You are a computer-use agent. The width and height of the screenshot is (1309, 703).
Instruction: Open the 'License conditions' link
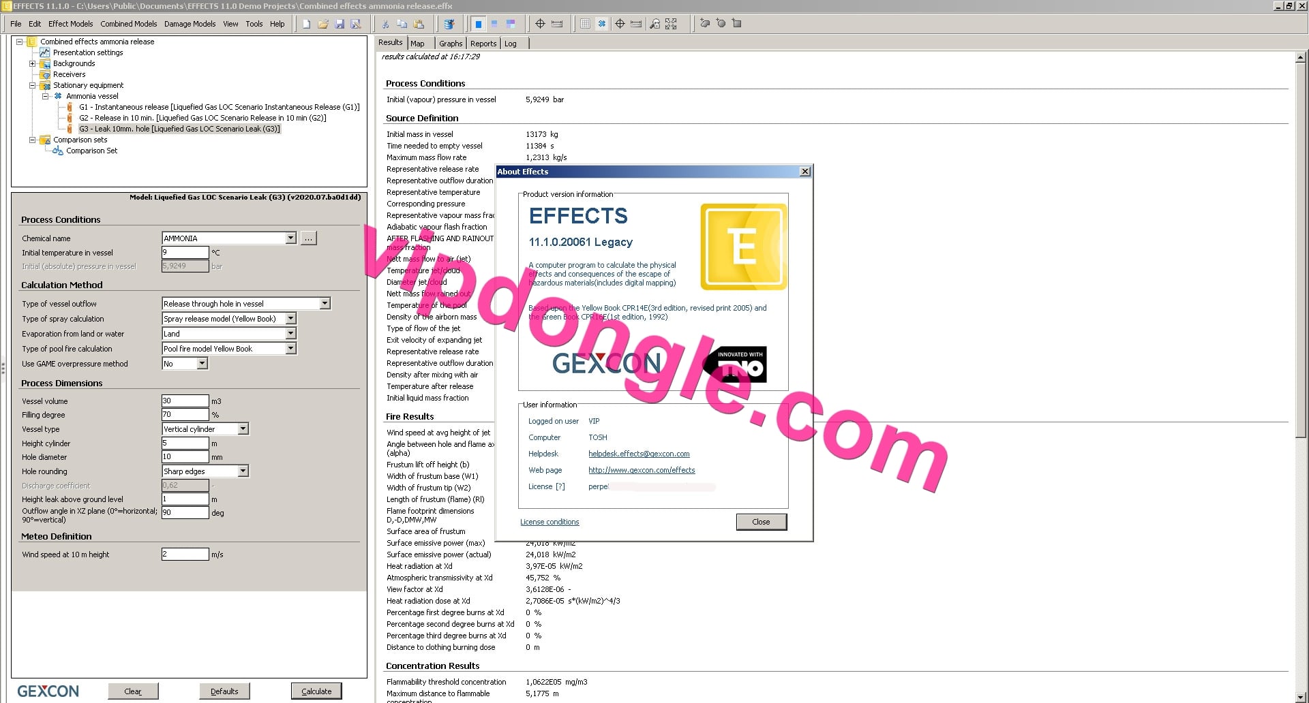(x=549, y=522)
